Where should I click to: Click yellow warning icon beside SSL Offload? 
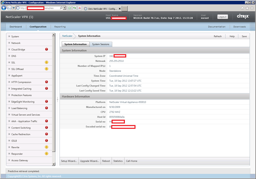46,69
